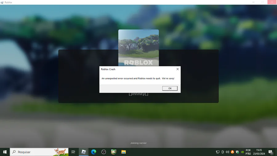Close the Roblox Crash dialog with X
Image resolution: width=277 pixels, height=156 pixels.
click(x=178, y=69)
